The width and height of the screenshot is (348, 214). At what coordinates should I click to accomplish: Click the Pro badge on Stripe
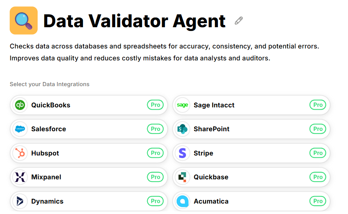(x=318, y=153)
